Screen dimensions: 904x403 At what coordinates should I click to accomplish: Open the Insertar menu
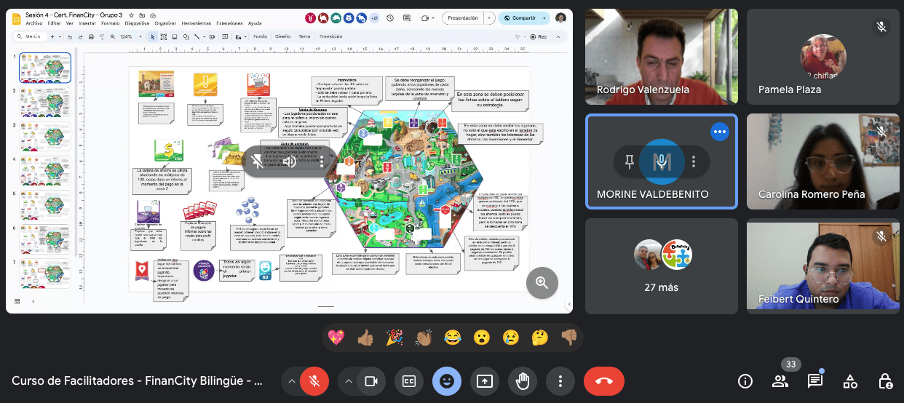pyautogui.click(x=87, y=23)
